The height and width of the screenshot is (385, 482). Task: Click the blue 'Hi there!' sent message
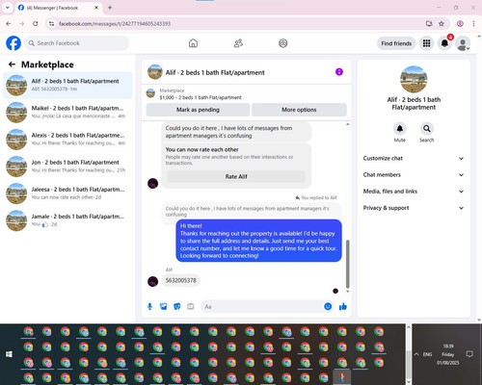258,241
